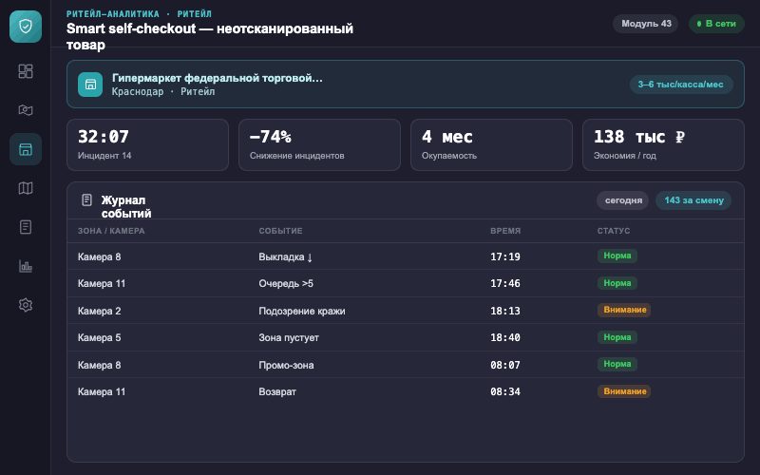The height and width of the screenshot is (475, 760).
Task: Click the Возврат event
Action: pos(277,392)
